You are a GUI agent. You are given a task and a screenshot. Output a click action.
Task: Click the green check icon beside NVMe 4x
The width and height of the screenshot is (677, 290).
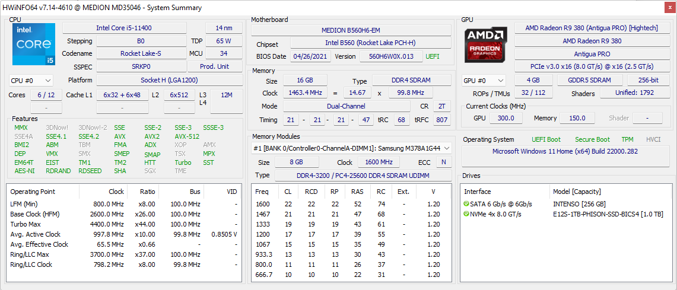click(466, 214)
